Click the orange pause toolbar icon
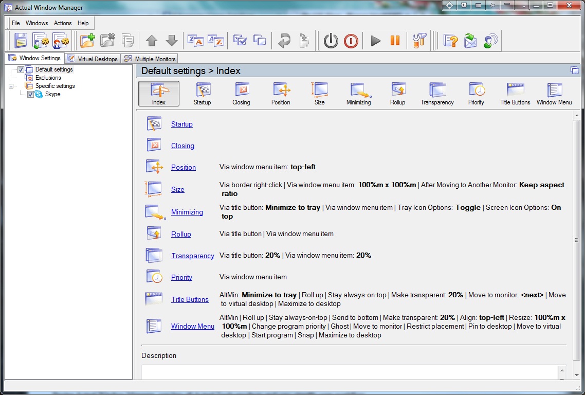Screen dimensions: 585x395 (395, 41)
